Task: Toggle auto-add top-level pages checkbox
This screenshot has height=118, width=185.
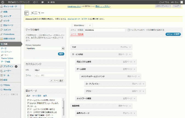Action: click(129, 30)
